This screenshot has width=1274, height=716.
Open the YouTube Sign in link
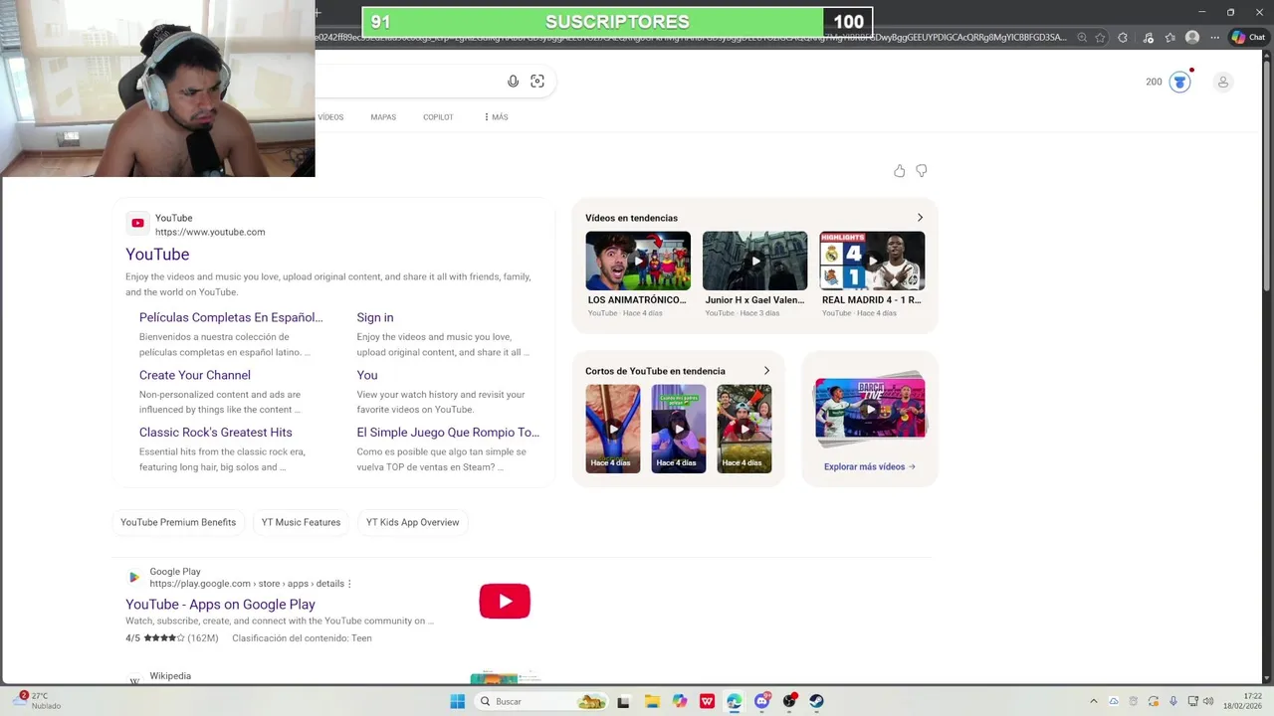tap(375, 317)
